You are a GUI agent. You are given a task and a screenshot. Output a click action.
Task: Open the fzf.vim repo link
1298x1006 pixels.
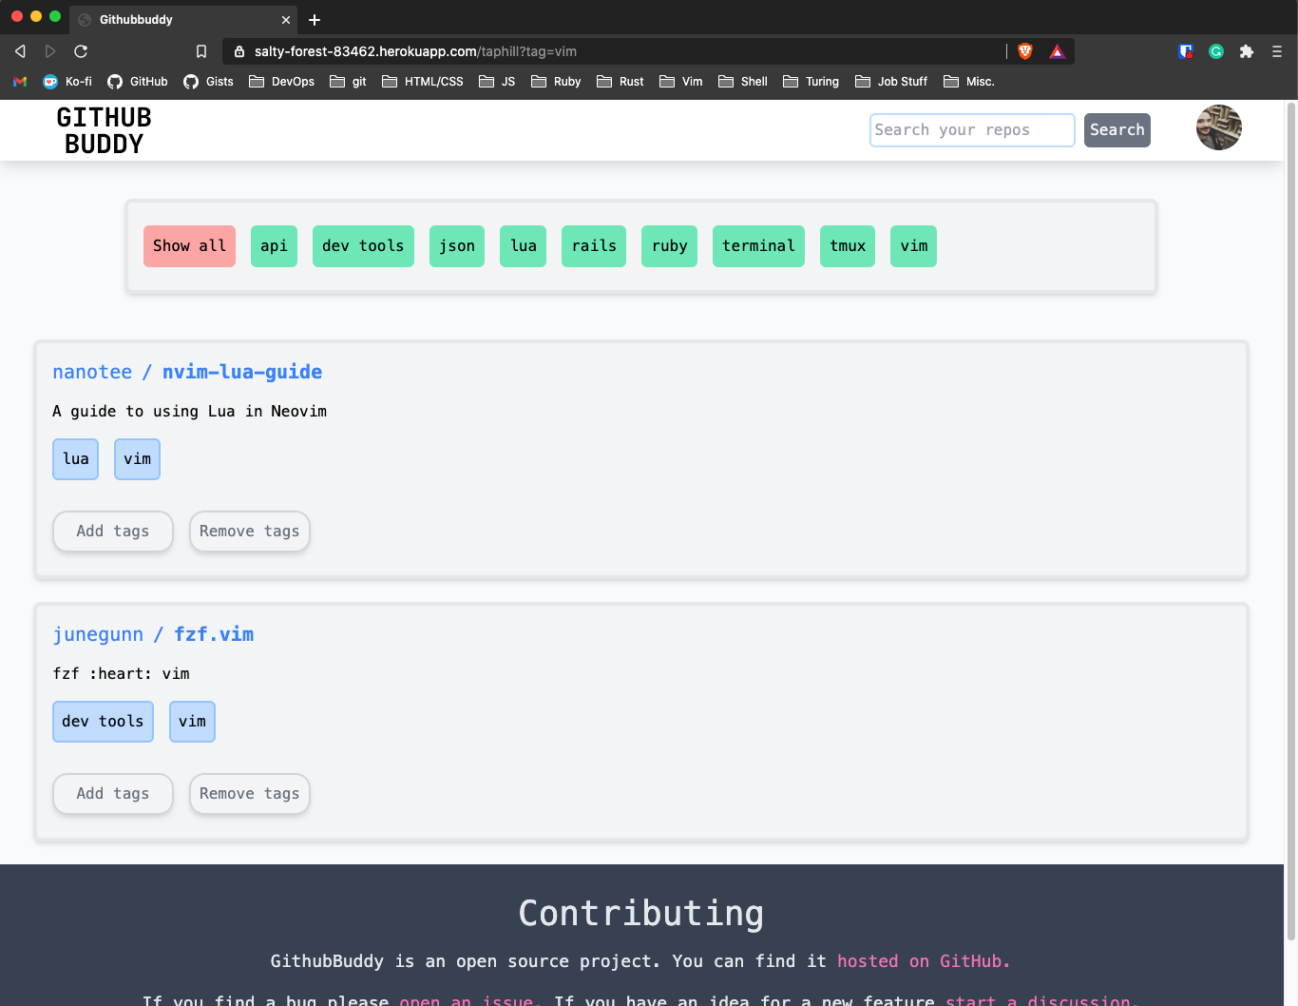[x=214, y=634]
